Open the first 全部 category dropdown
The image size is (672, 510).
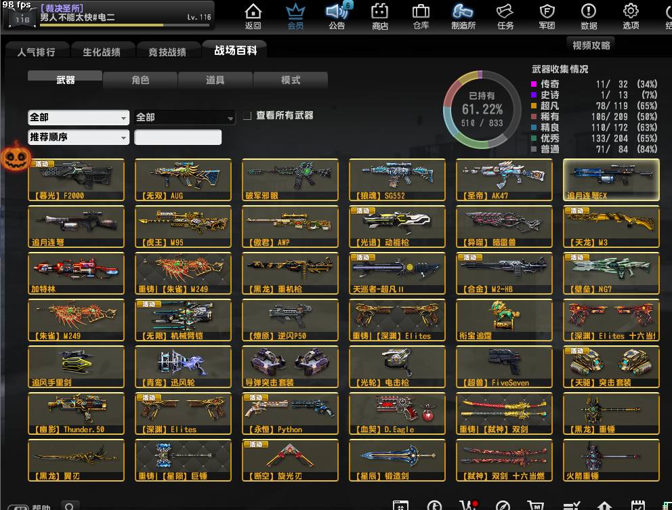pyautogui.click(x=79, y=117)
